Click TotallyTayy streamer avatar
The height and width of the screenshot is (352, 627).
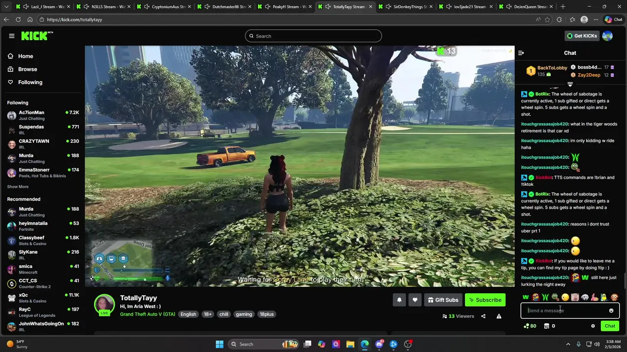coord(104,305)
